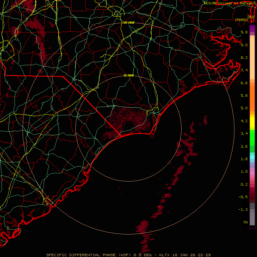Click the "TH" threshold label on the legend
The height and width of the screenshot is (257, 257).
click(245, 222)
